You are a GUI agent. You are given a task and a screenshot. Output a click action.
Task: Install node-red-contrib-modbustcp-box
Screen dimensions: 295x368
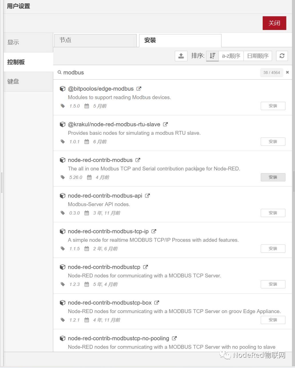point(273,320)
